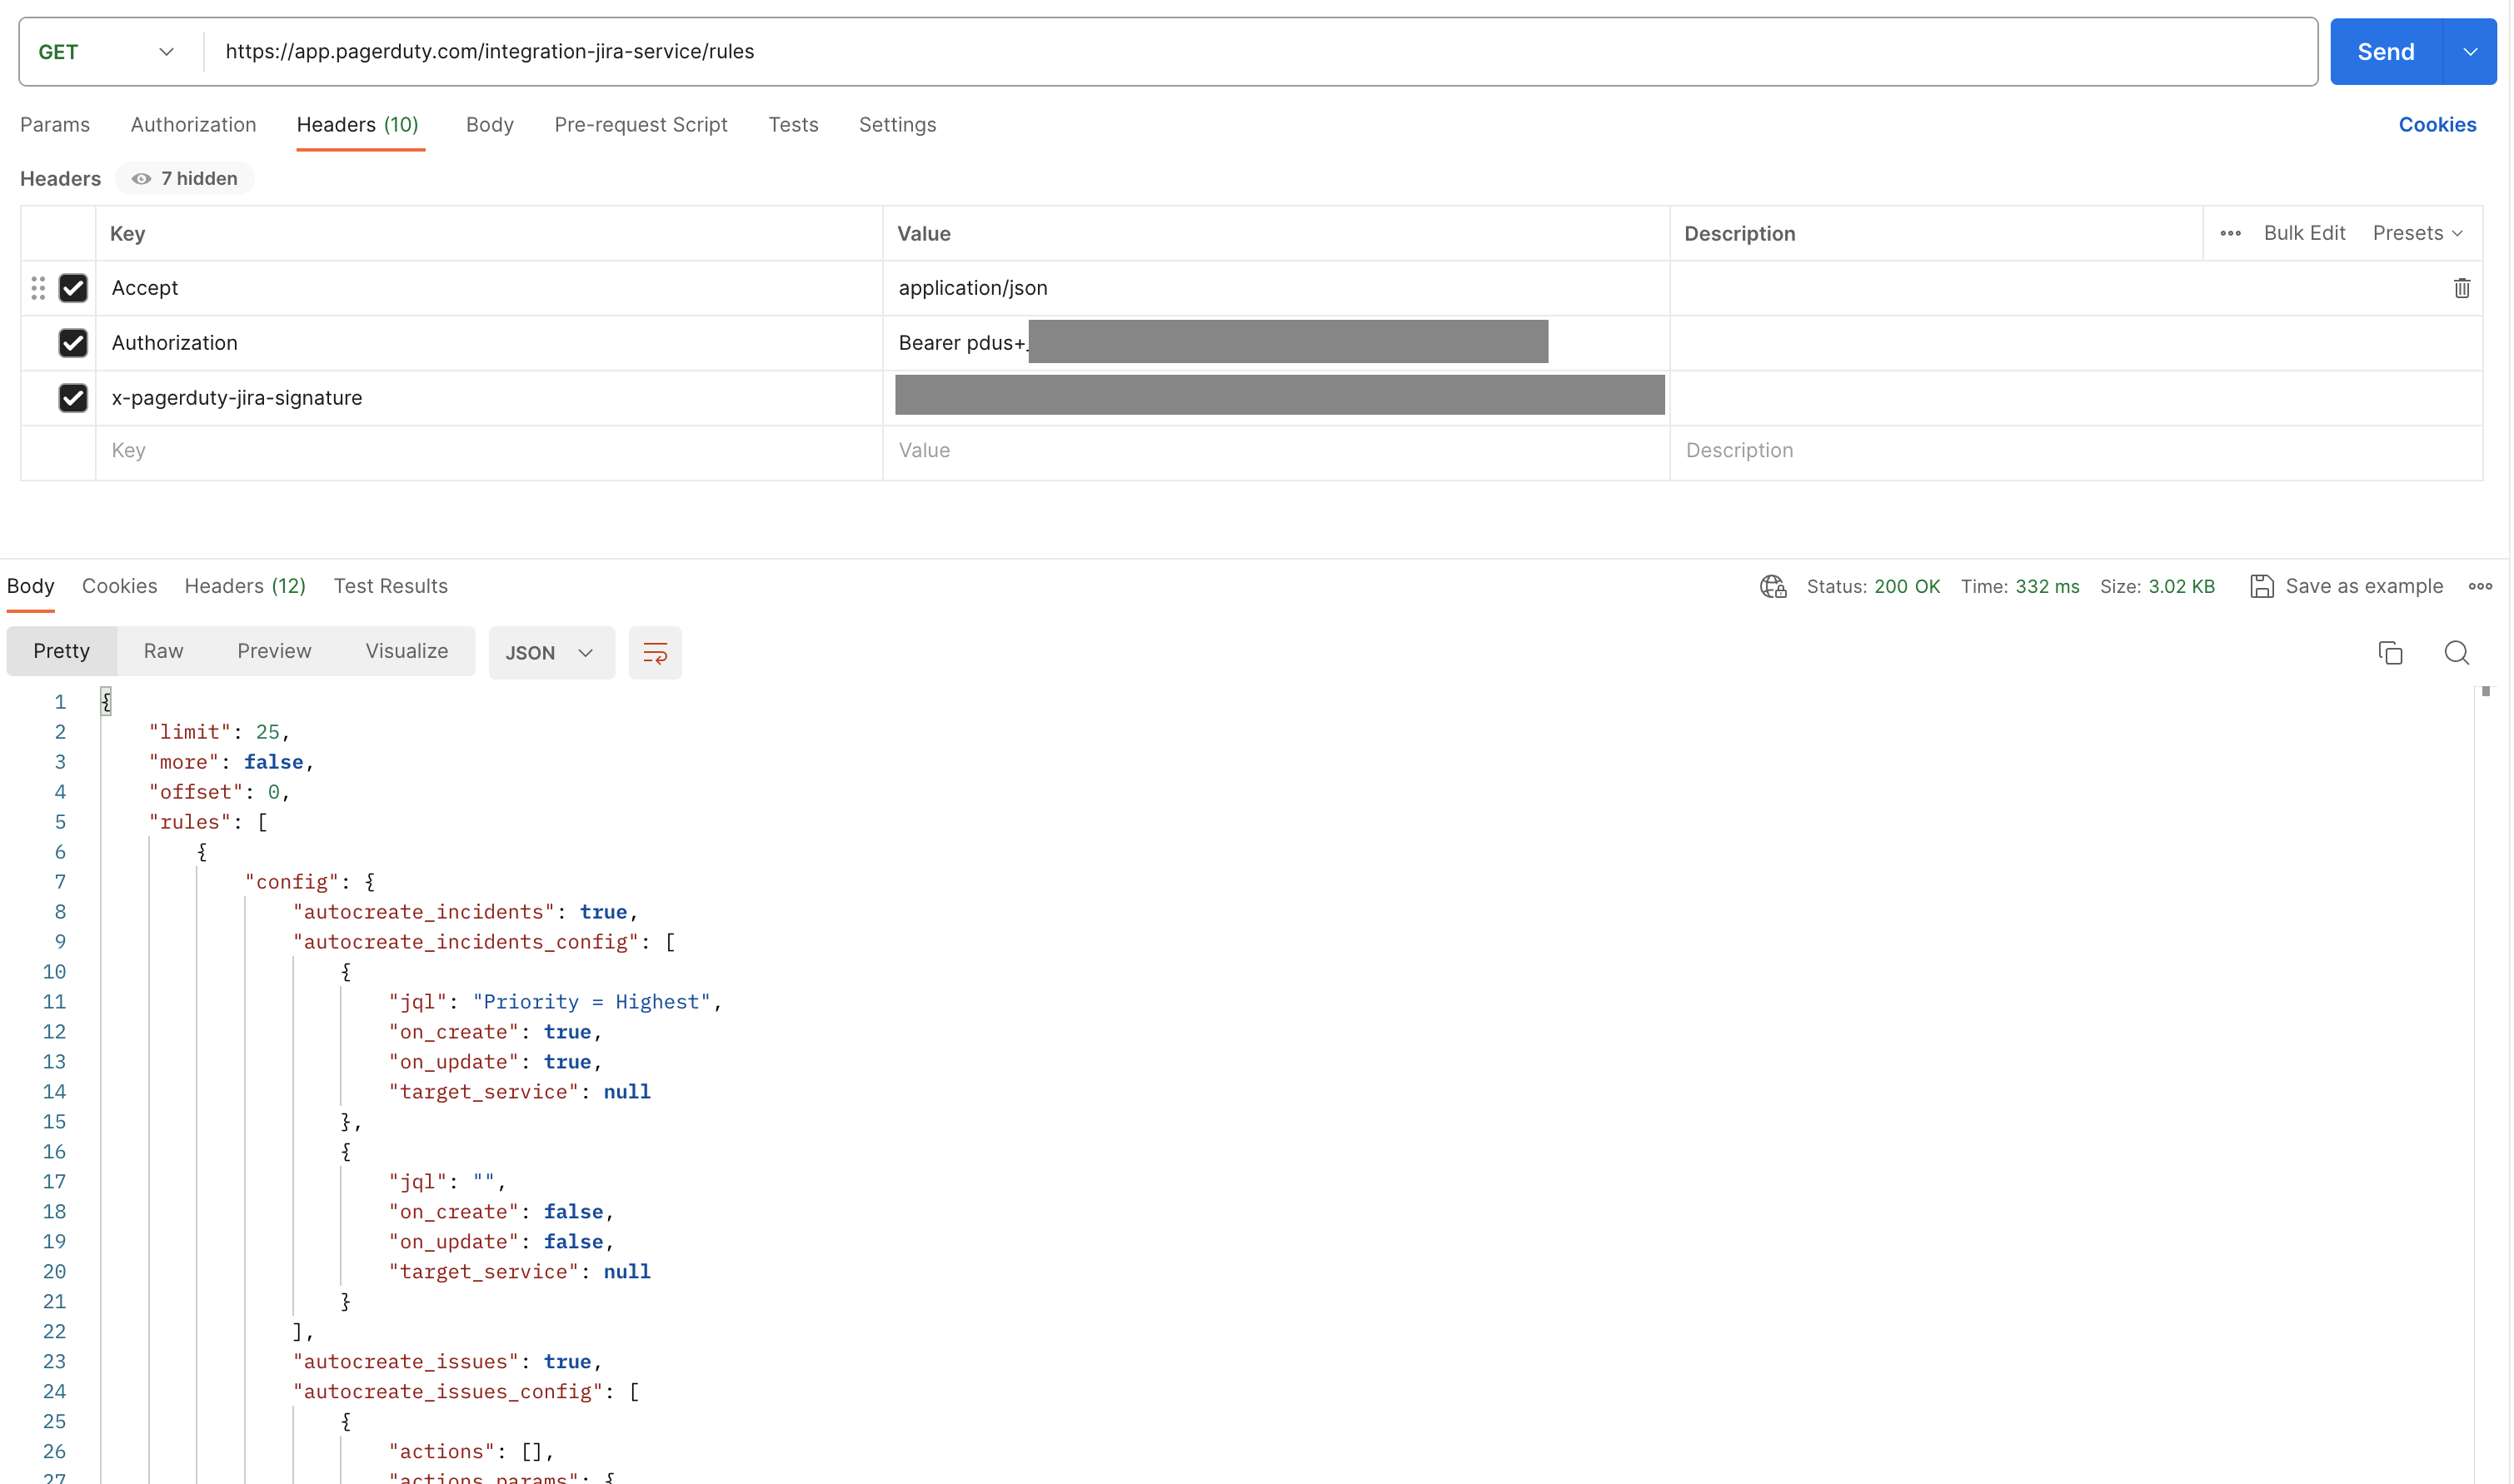This screenshot has width=2514, height=1484.
Task: Click the empty Value field in new header row
Action: click(1276, 451)
